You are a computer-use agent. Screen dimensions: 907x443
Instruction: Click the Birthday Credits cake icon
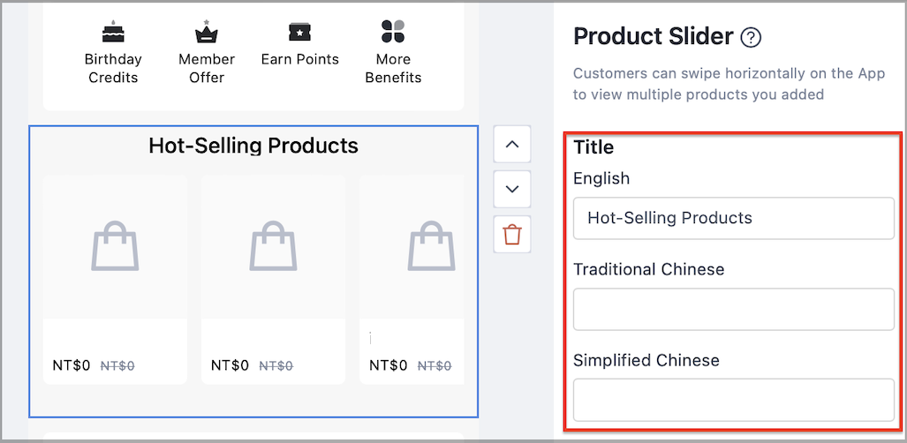tap(113, 31)
